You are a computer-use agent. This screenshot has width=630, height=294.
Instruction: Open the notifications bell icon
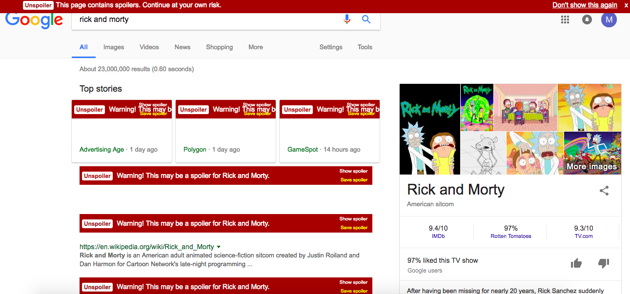pos(587,20)
